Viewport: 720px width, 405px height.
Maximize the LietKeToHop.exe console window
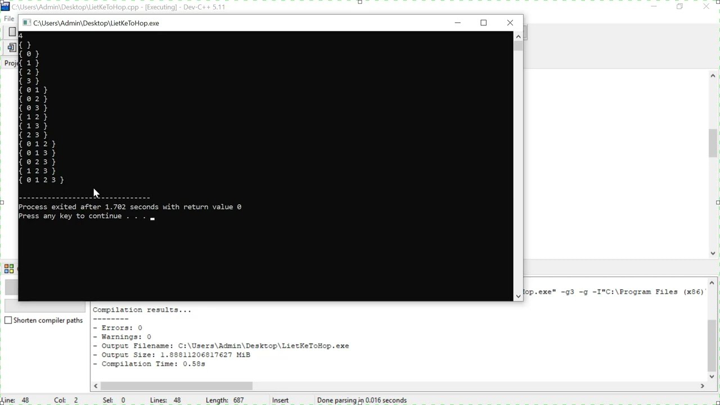[483, 22]
